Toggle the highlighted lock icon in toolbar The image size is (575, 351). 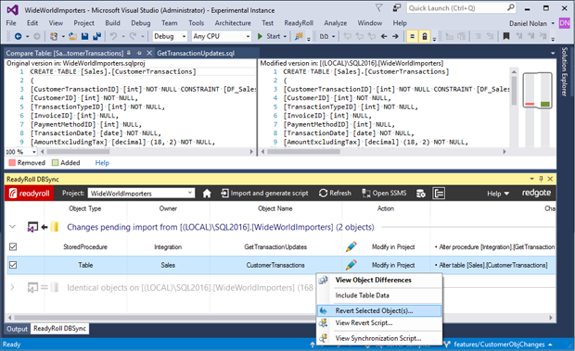coord(425,36)
